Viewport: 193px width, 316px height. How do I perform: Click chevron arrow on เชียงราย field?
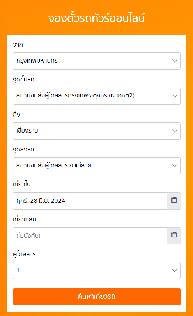click(175, 131)
